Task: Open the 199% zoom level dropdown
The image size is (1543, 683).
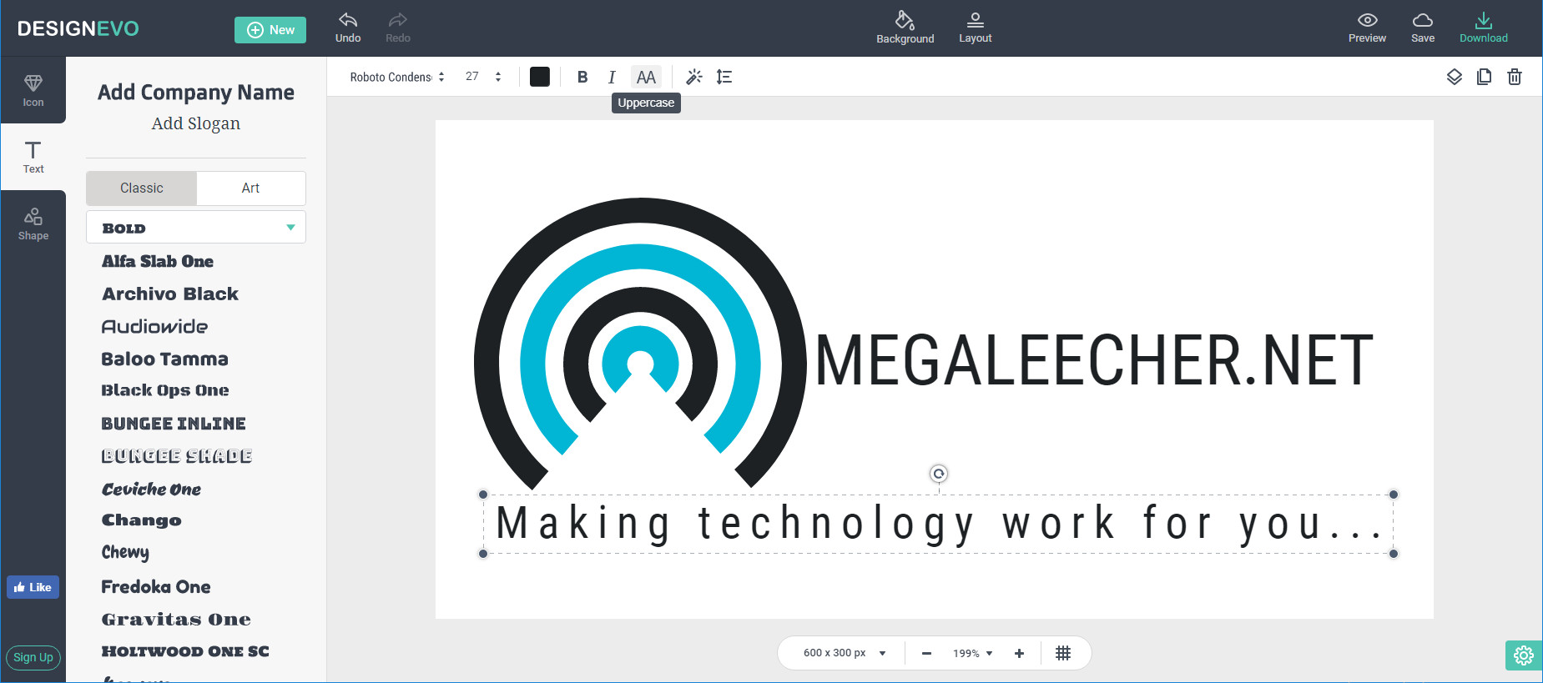Action: pyautogui.click(x=972, y=653)
